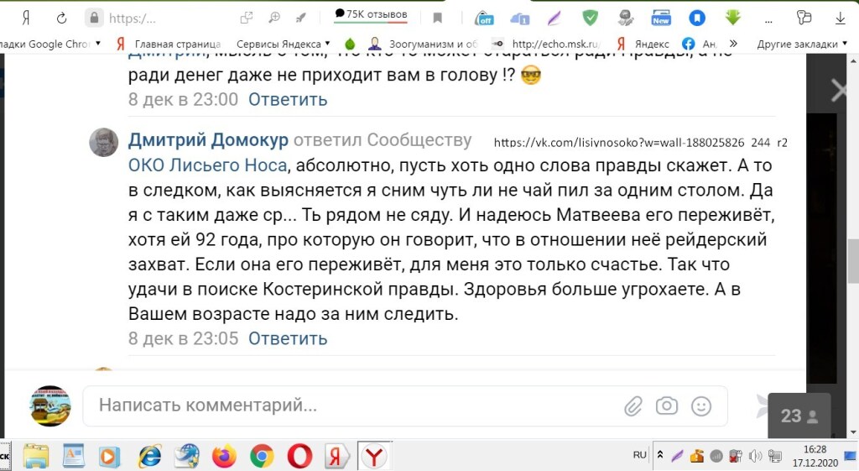Screen dimensions: 859x471
Task: Launch Google Chrome from the taskbar
Action: click(x=262, y=456)
